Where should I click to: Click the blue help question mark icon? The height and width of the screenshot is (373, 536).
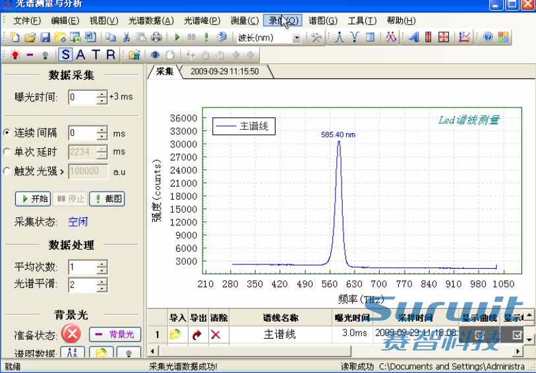(488, 38)
